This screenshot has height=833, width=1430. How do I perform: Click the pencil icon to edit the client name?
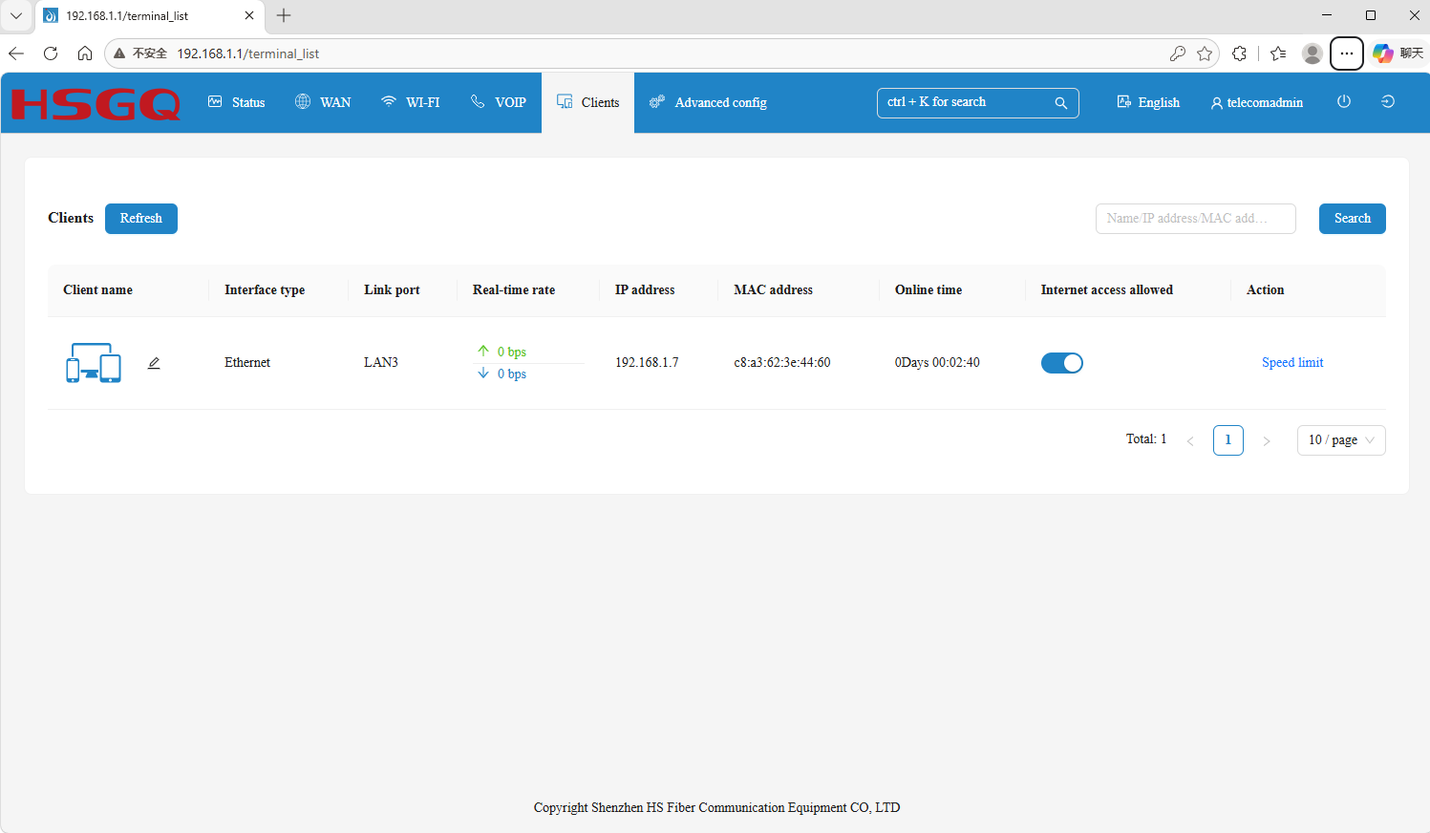coord(154,363)
